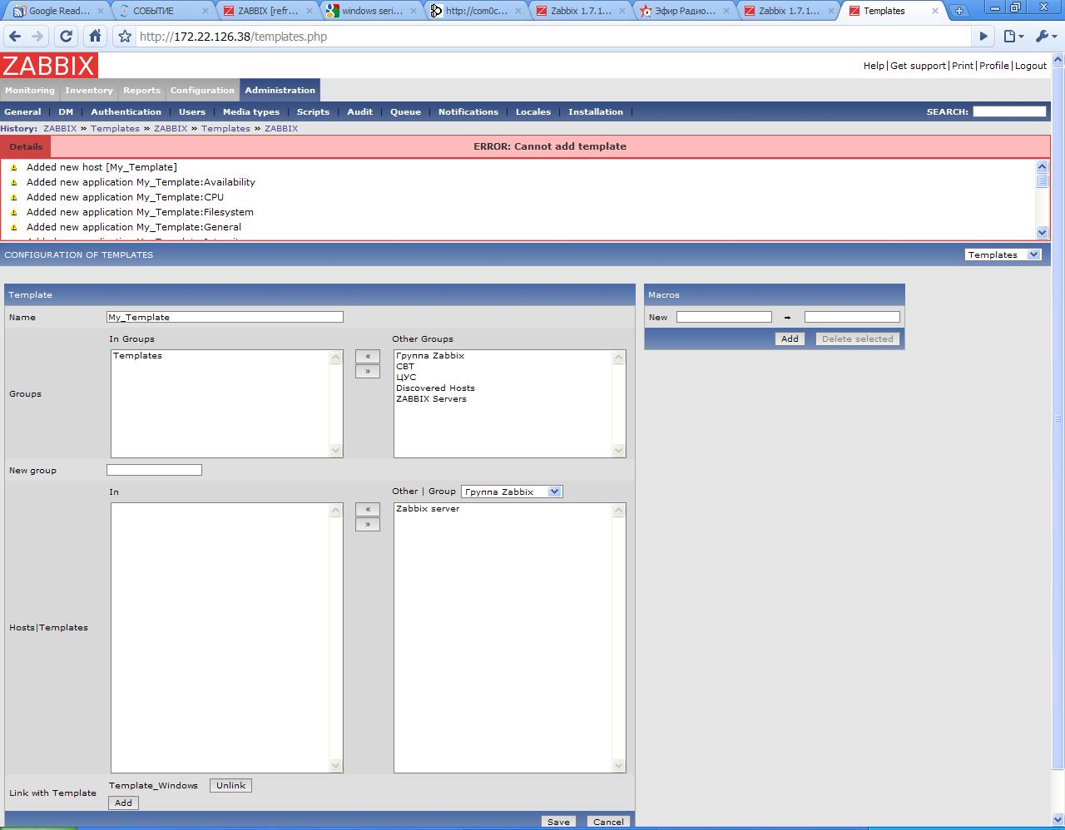The width and height of the screenshot is (1065, 830).
Task: Click the New group input field
Action: click(154, 470)
